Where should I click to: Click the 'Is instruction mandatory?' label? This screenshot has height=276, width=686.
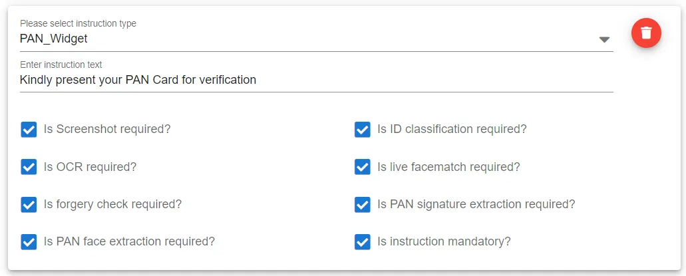444,241
